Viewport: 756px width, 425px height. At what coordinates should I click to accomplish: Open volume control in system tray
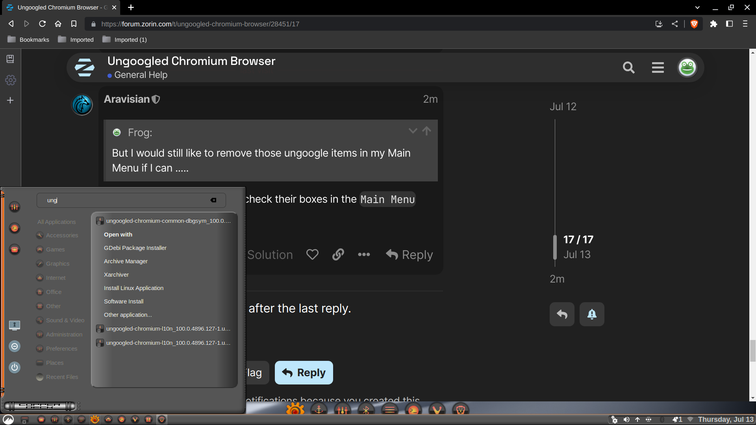tap(626, 419)
